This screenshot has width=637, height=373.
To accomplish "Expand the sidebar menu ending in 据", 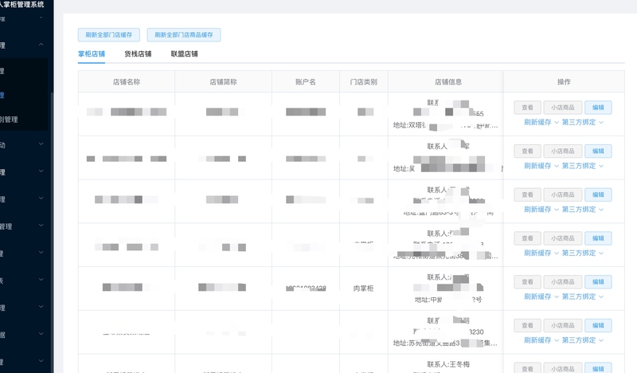I will coord(24,335).
